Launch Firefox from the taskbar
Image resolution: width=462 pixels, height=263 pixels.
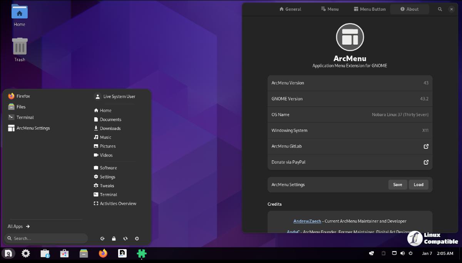coord(103,253)
